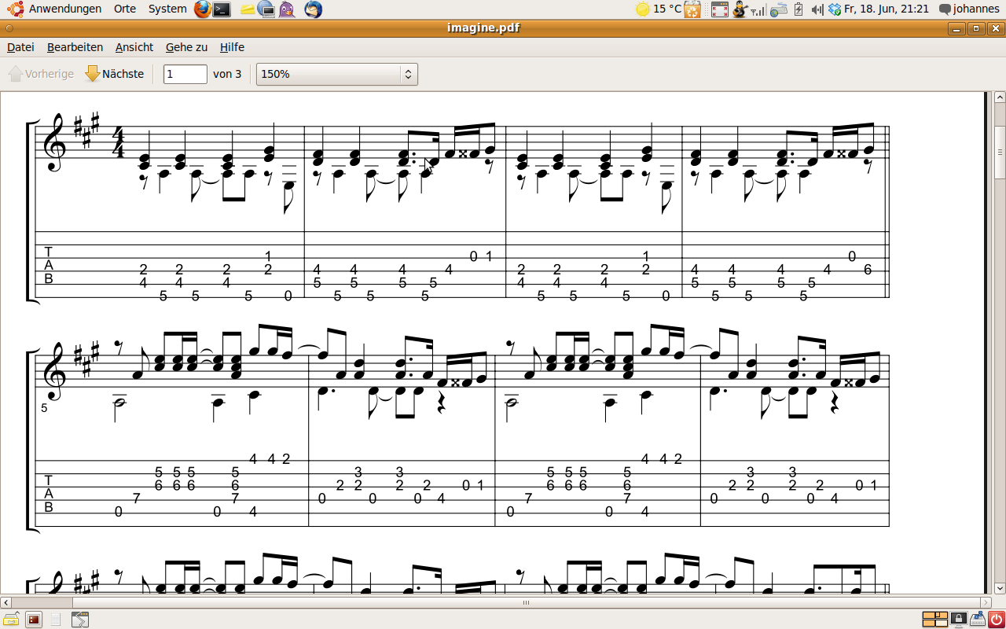The width and height of the screenshot is (1006, 629).
Task: Click the window-with-arrow task icon in the bottom panel
Action: pos(80,620)
